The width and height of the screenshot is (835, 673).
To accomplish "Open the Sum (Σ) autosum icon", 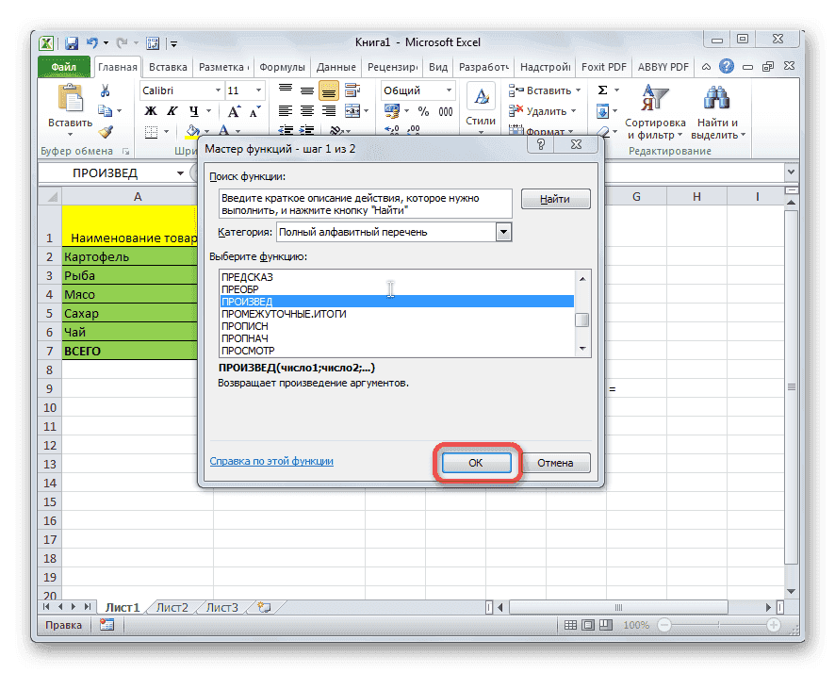I will click(602, 89).
